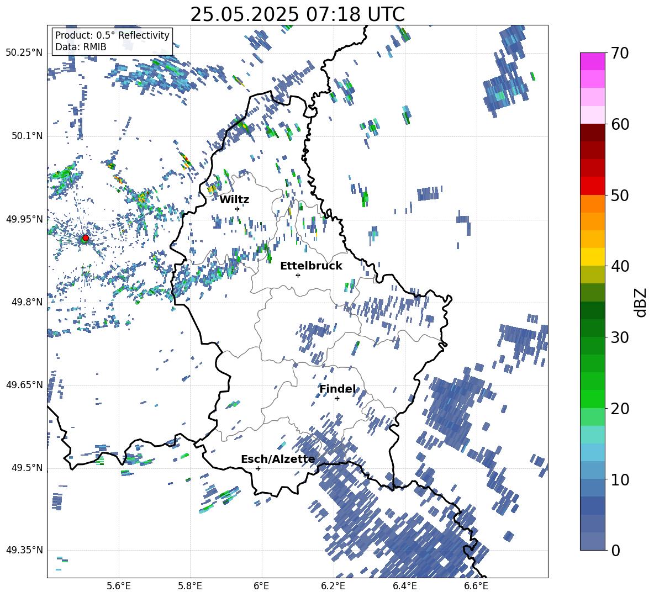
Task: Click the colorbar label 50
Action: point(620,195)
